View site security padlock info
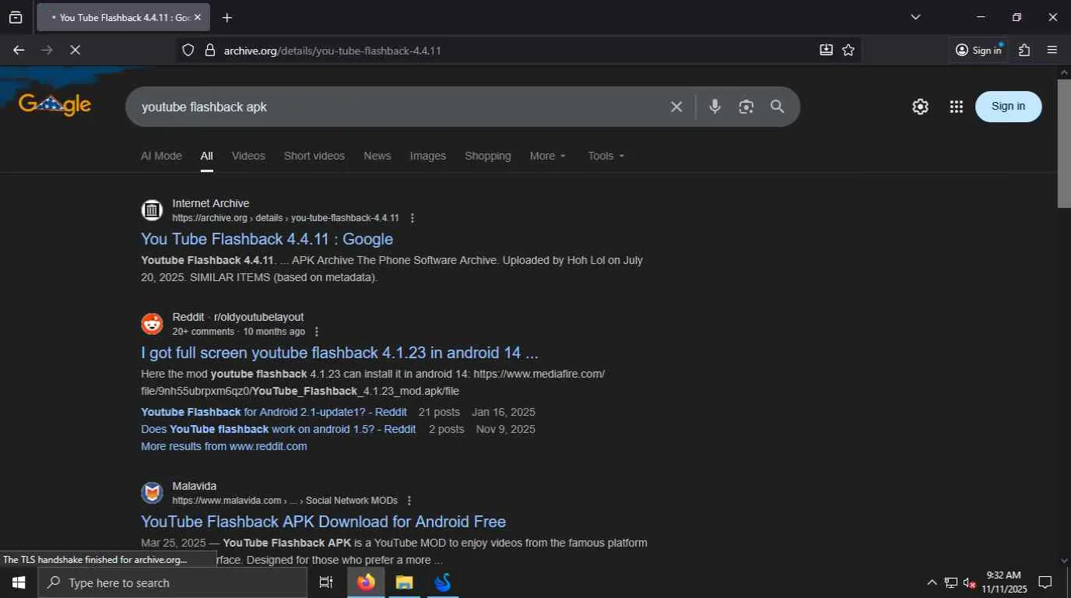This screenshot has width=1071, height=598. (209, 50)
